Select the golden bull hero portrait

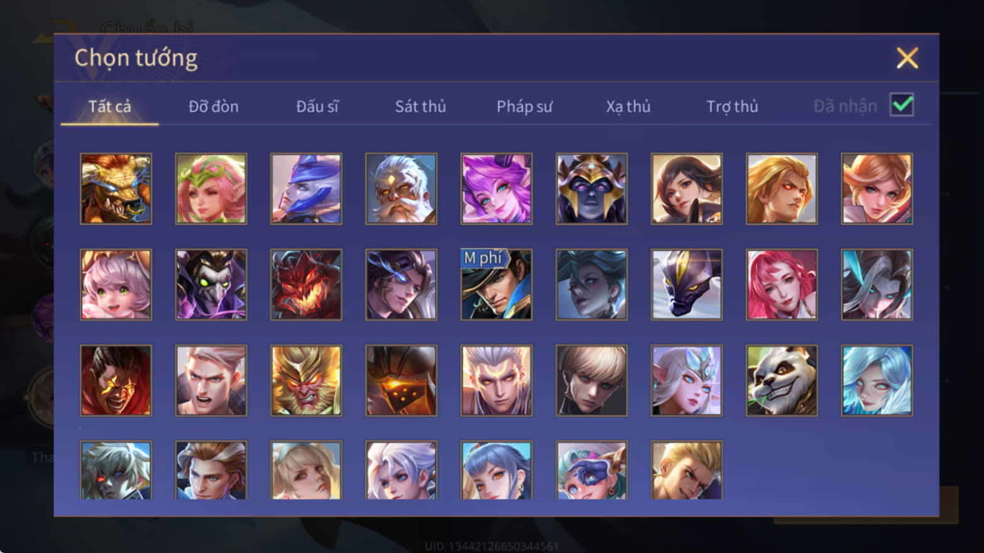click(116, 189)
